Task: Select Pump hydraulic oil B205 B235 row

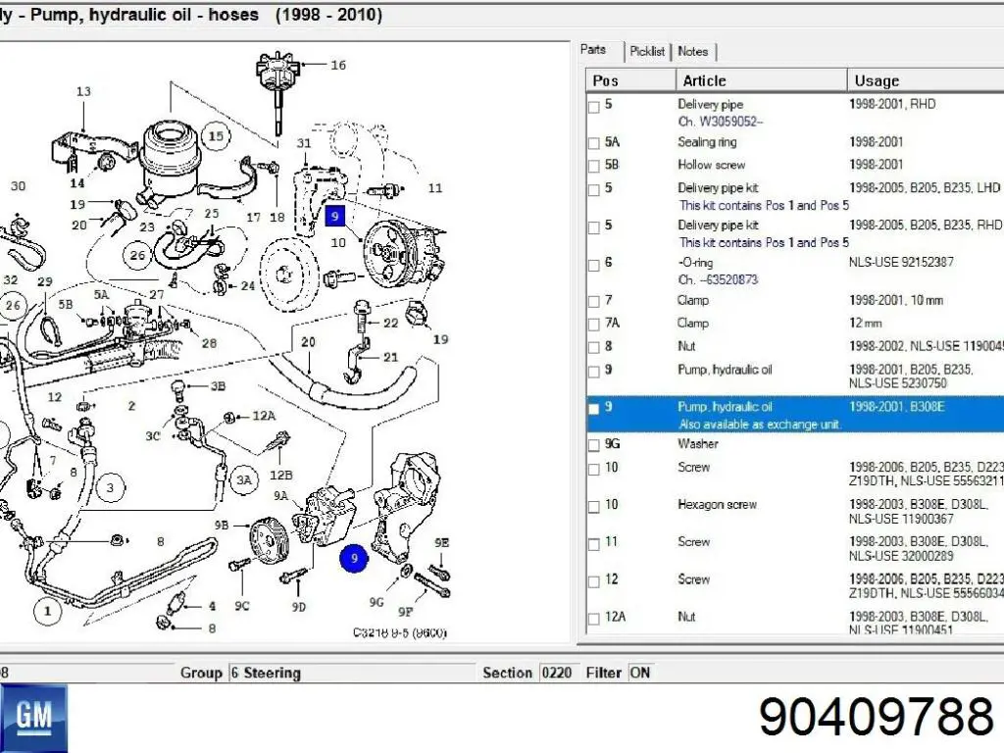Action: pyautogui.click(x=795, y=376)
